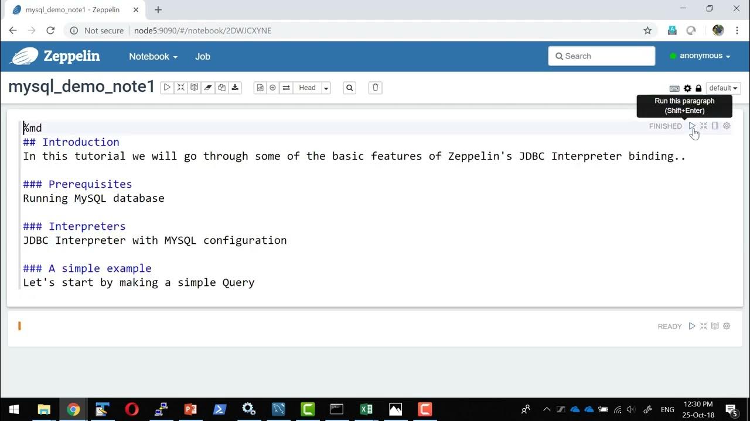
Task: Show keyboard shortcuts icon
Action: 674,88
